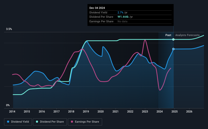The height and width of the screenshot is (129, 208).
Task: Click the 3.5% y-axis label
Action: click(9, 29)
